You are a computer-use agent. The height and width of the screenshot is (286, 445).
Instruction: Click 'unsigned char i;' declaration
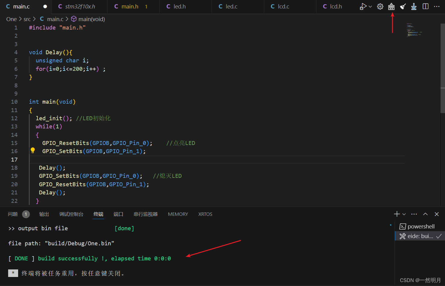62,61
